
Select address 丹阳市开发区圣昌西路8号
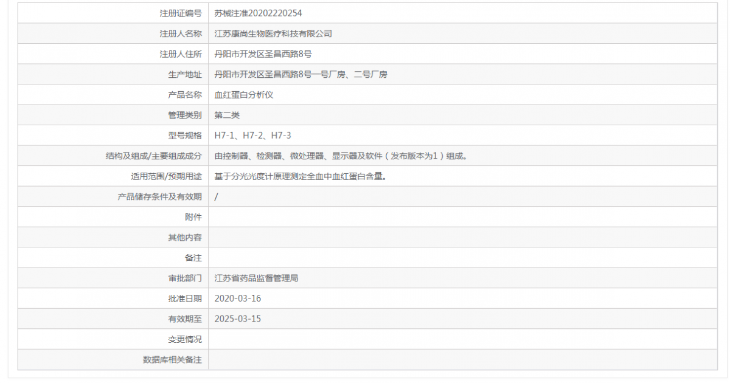[263, 54]
